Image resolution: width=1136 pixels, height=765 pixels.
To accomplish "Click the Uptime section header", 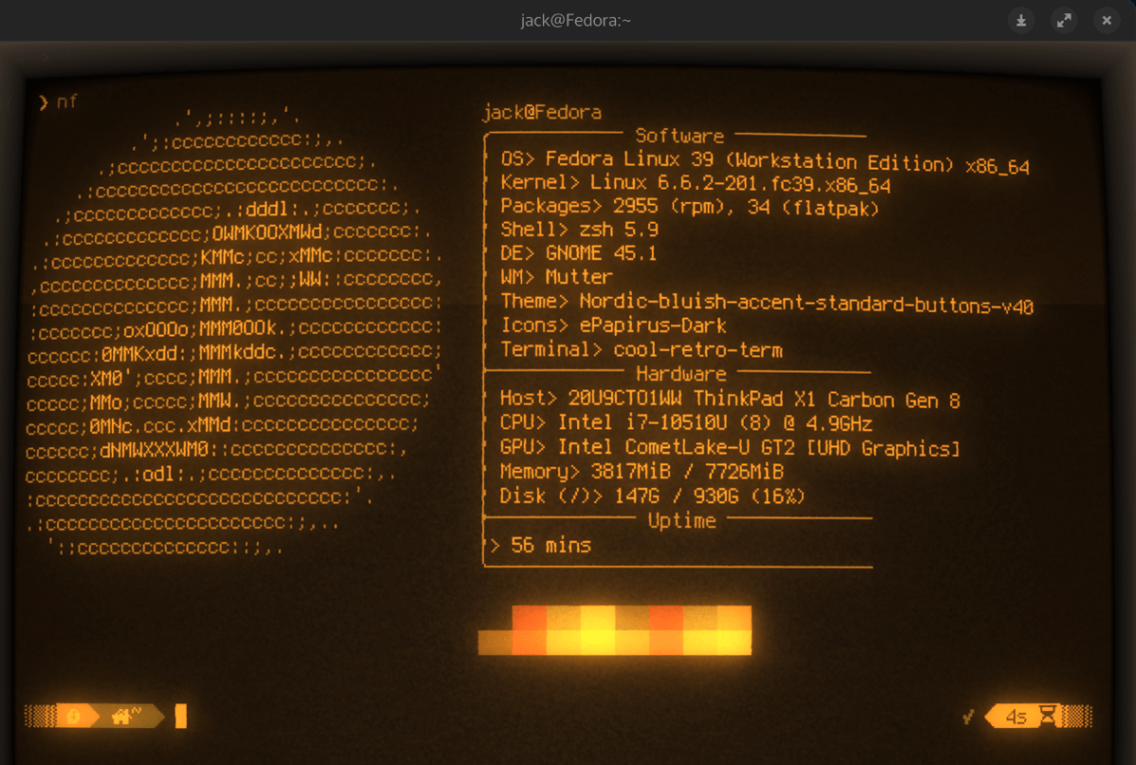I will [x=680, y=520].
